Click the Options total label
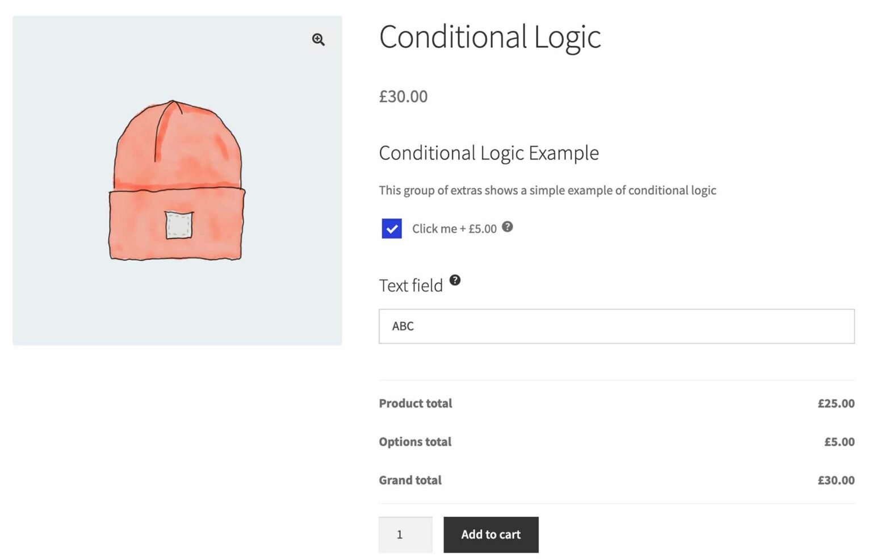Image resolution: width=872 pixels, height=560 pixels. point(415,442)
